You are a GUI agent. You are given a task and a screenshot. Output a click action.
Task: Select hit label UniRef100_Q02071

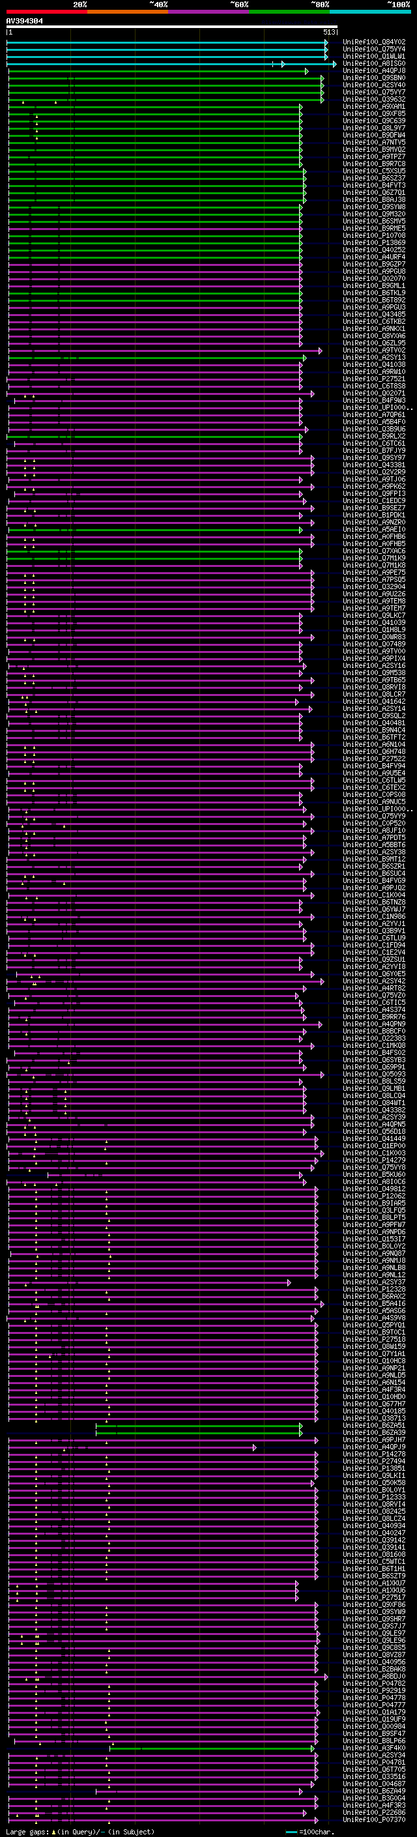coord(374,393)
